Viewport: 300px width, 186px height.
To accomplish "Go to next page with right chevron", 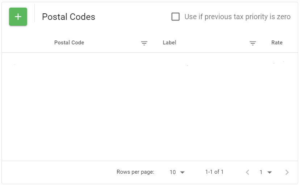I will coord(287,172).
